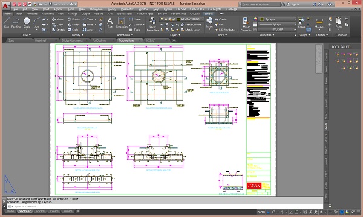Select the Arc tool
The image size is (363, 217).
click(36, 23)
